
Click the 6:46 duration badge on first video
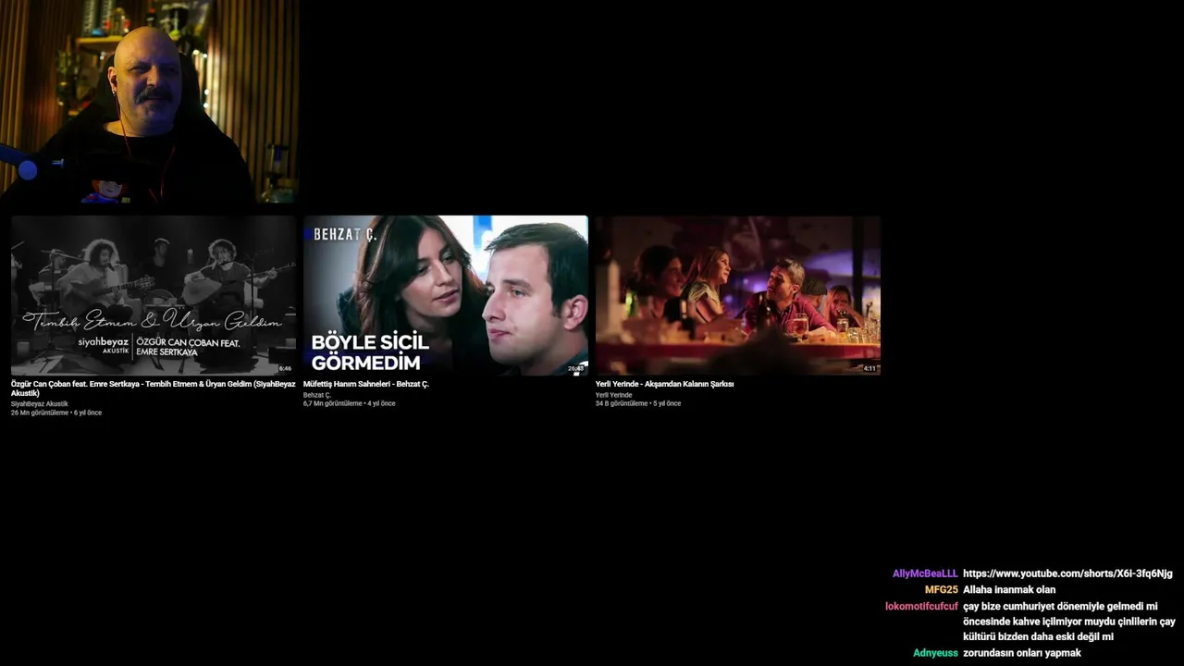pos(285,368)
